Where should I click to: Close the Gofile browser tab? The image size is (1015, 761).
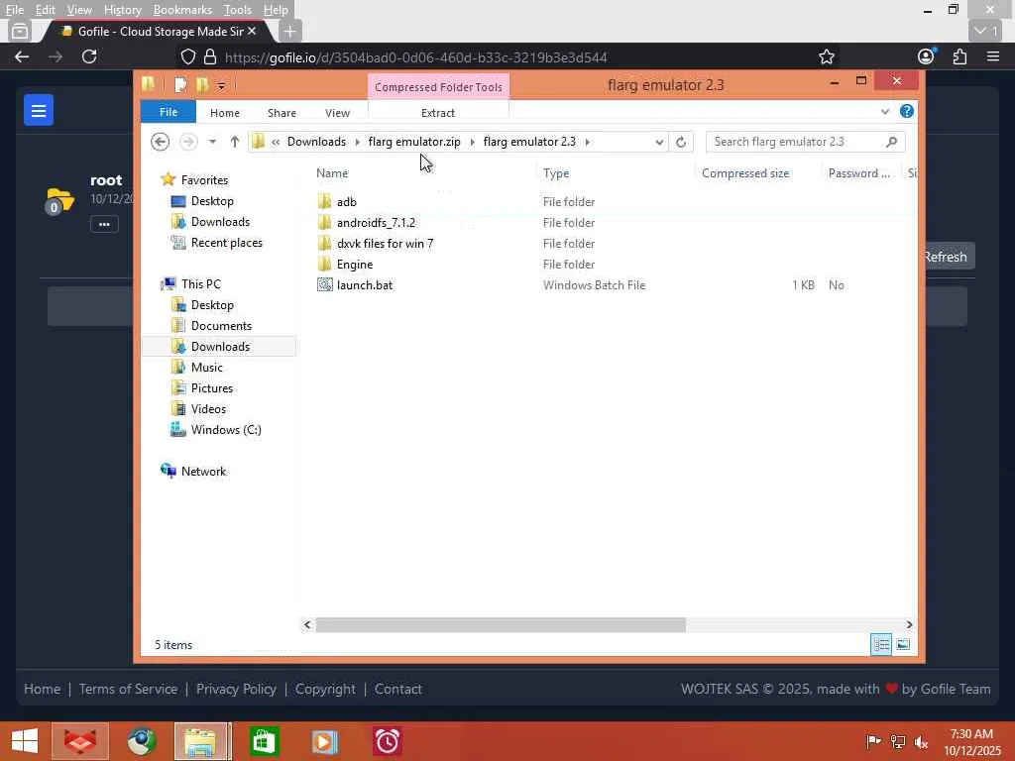pyautogui.click(x=252, y=31)
